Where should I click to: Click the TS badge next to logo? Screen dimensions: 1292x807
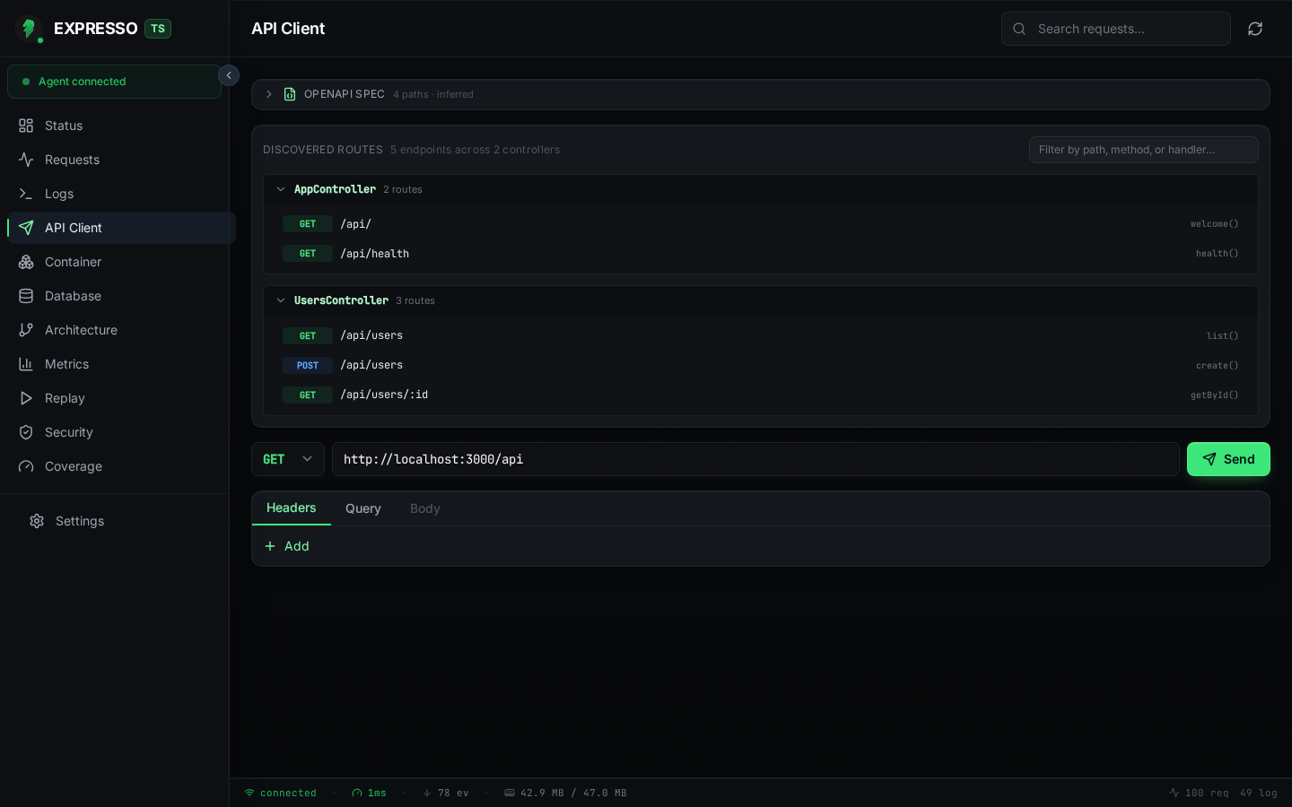tap(158, 29)
